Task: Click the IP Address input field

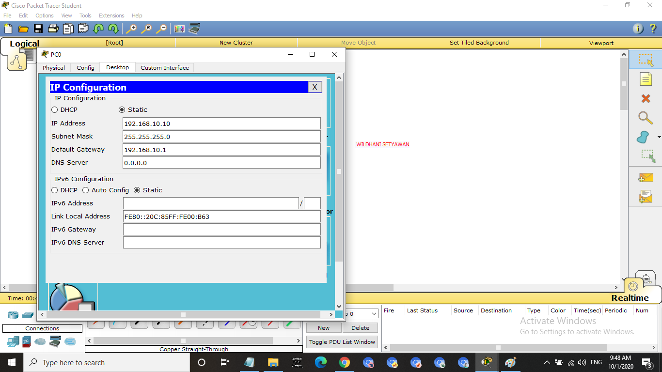Action: pos(221,124)
